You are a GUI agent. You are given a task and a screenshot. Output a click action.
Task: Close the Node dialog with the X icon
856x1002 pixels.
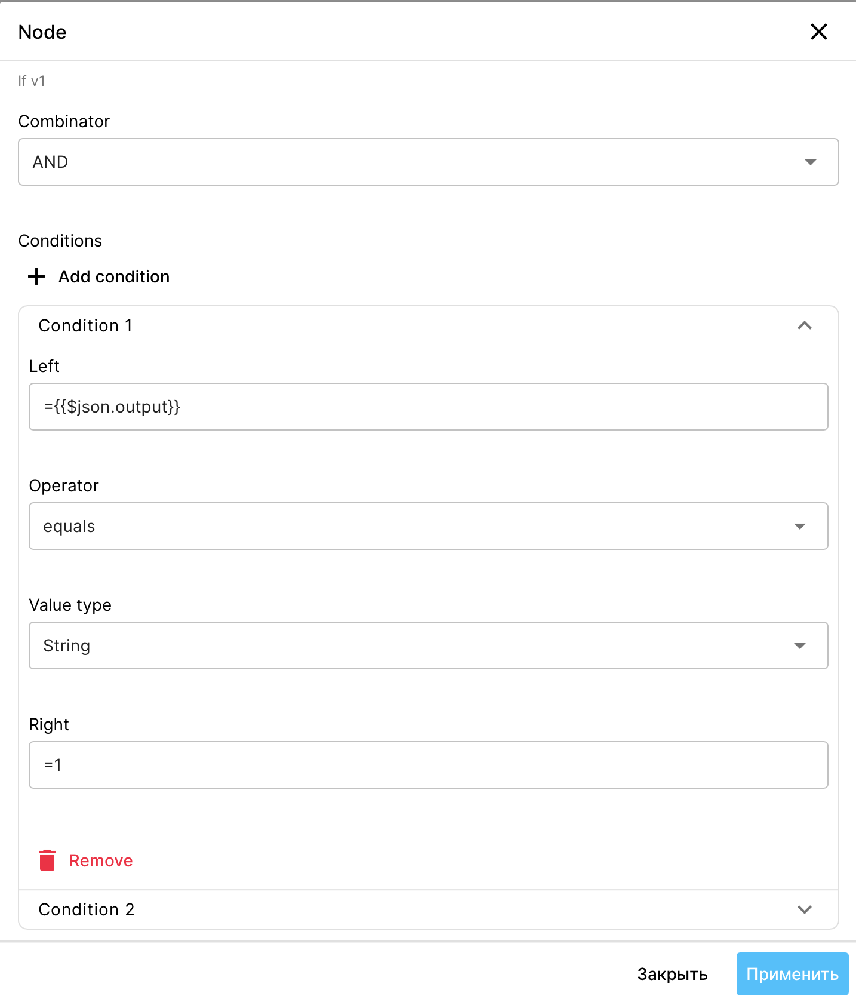coord(818,32)
